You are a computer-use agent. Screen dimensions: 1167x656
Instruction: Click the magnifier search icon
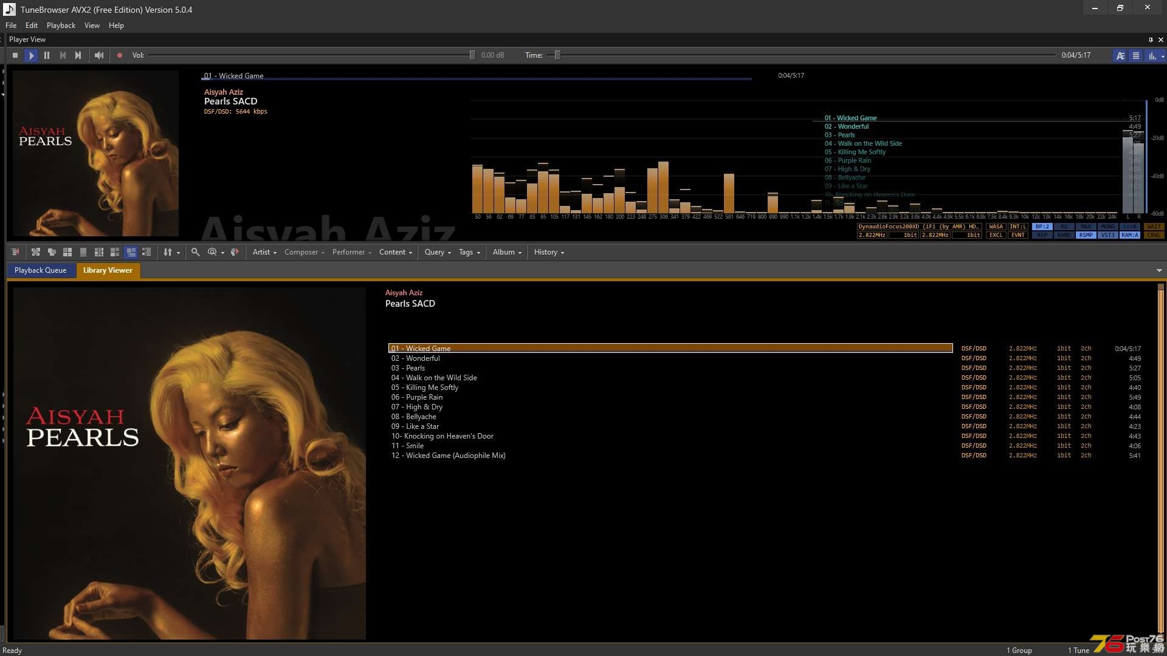click(196, 252)
